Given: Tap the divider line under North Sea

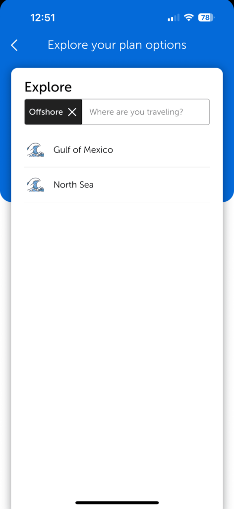Looking at the screenshot, I should pyautogui.click(x=117, y=202).
